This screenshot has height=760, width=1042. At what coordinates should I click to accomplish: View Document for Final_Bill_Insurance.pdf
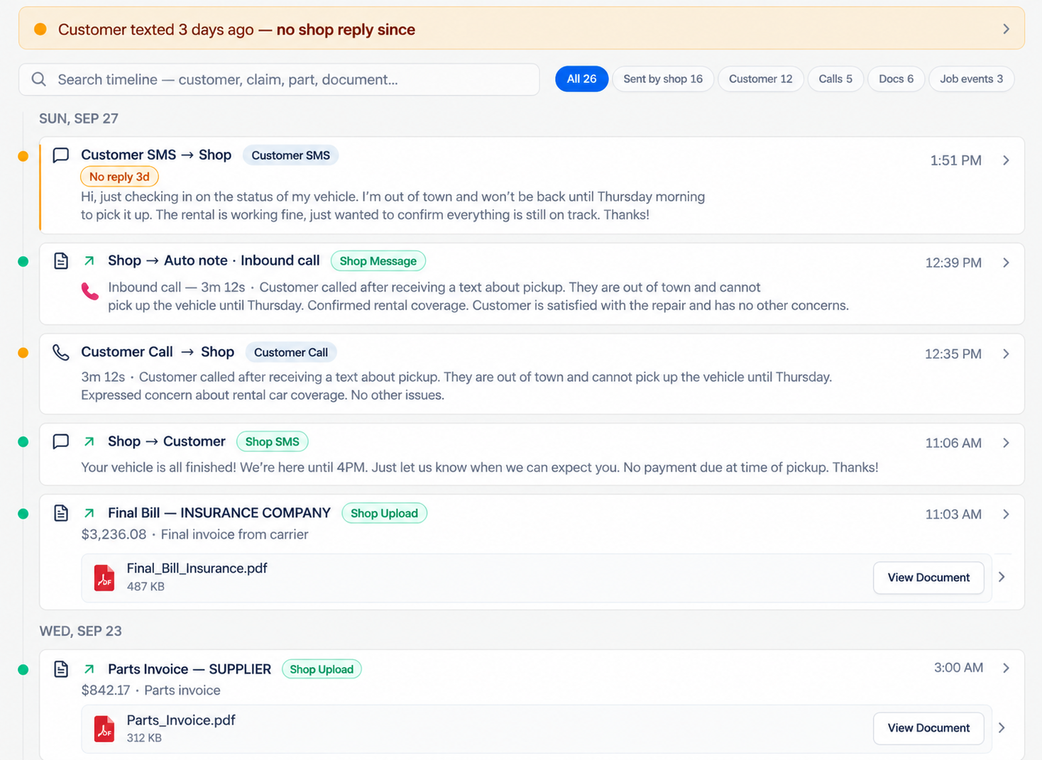[928, 578]
